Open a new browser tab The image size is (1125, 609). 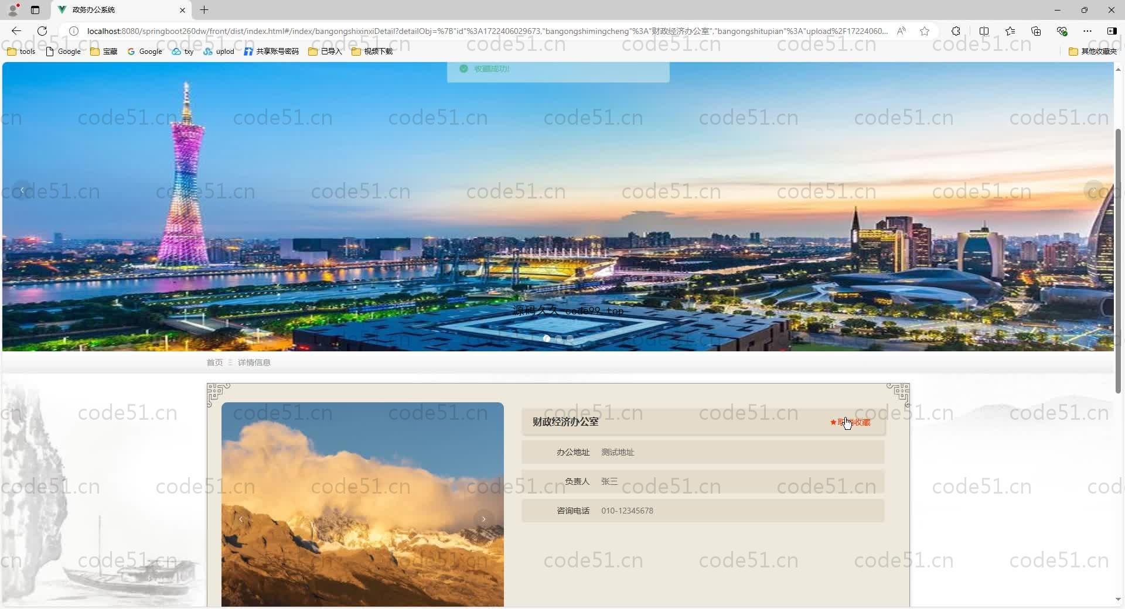click(x=204, y=10)
